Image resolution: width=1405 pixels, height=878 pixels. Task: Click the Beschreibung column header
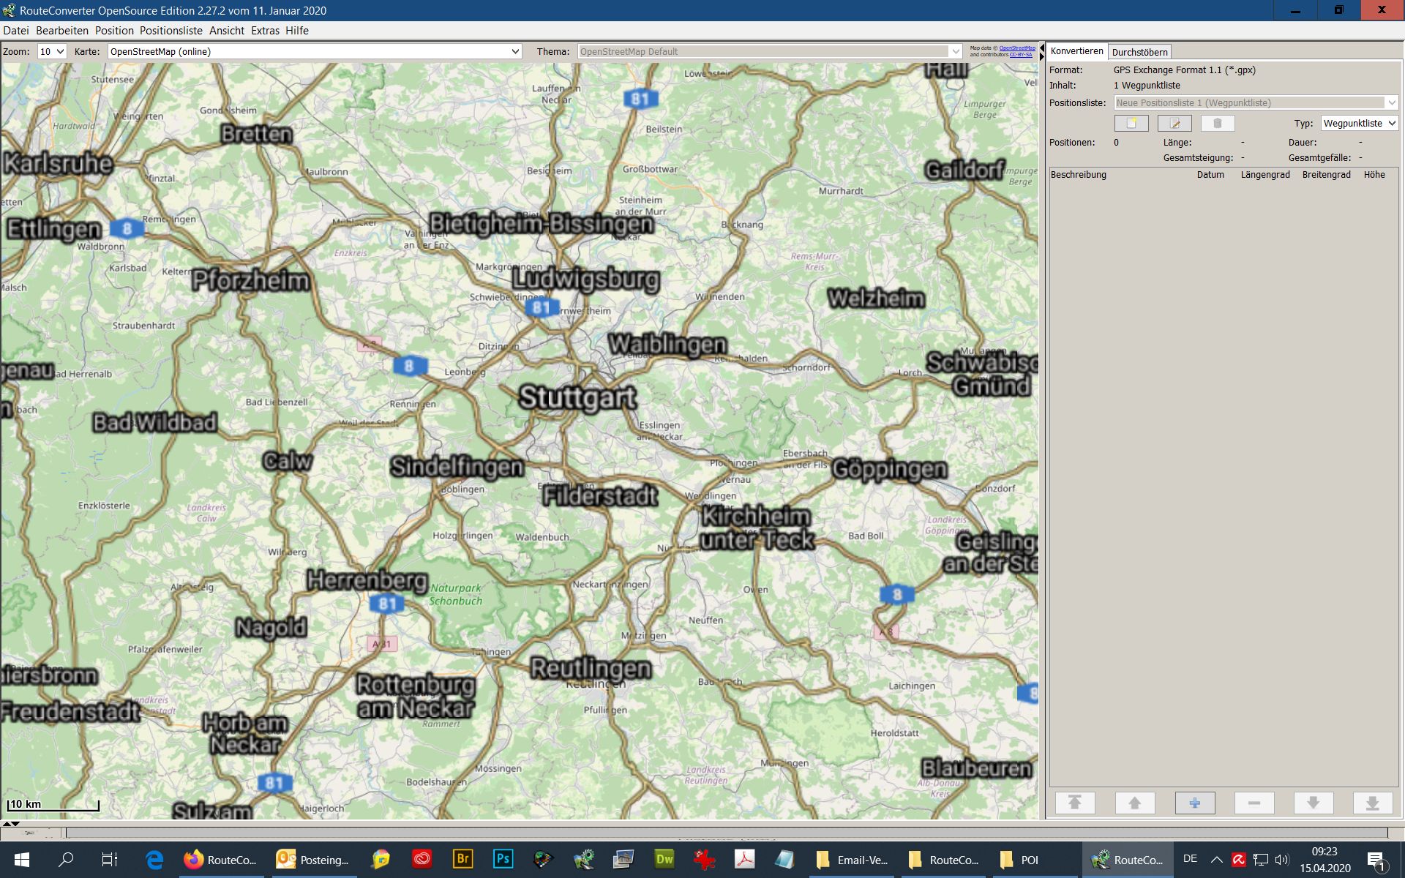click(1078, 175)
